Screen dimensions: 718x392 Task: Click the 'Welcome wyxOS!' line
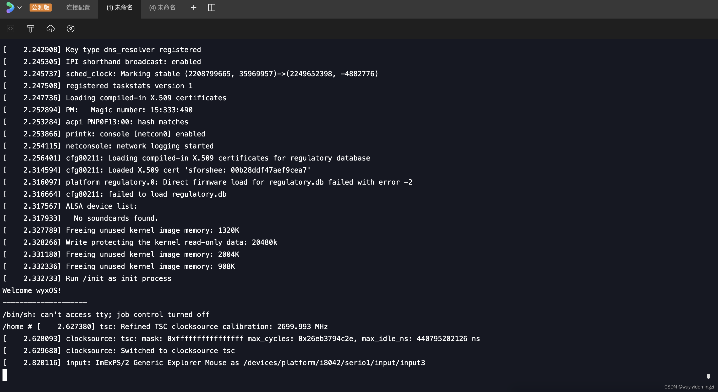tap(32, 290)
